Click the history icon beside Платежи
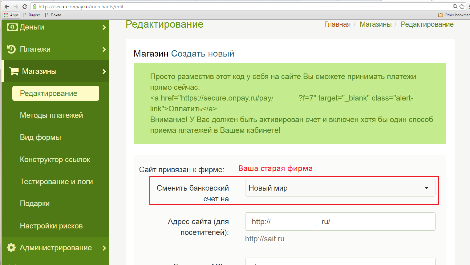Viewport: 470px width, 265px height. click(11, 49)
